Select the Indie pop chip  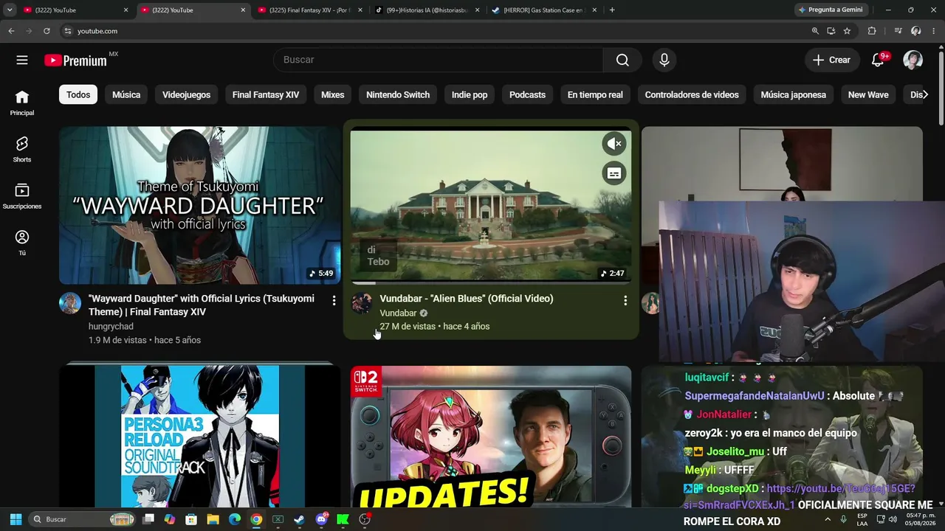click(470, 94)
